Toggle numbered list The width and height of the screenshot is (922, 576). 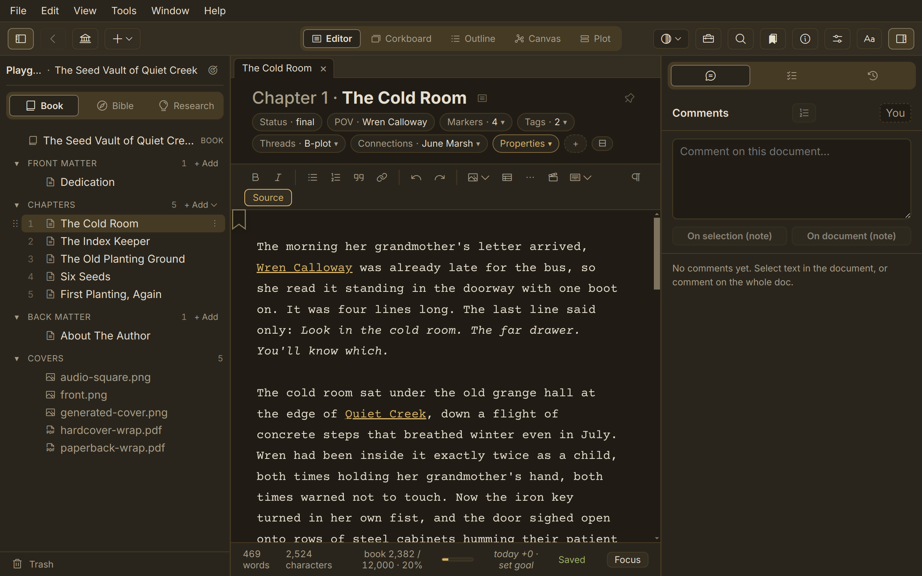pyautogui.click(x=336, y=177)
